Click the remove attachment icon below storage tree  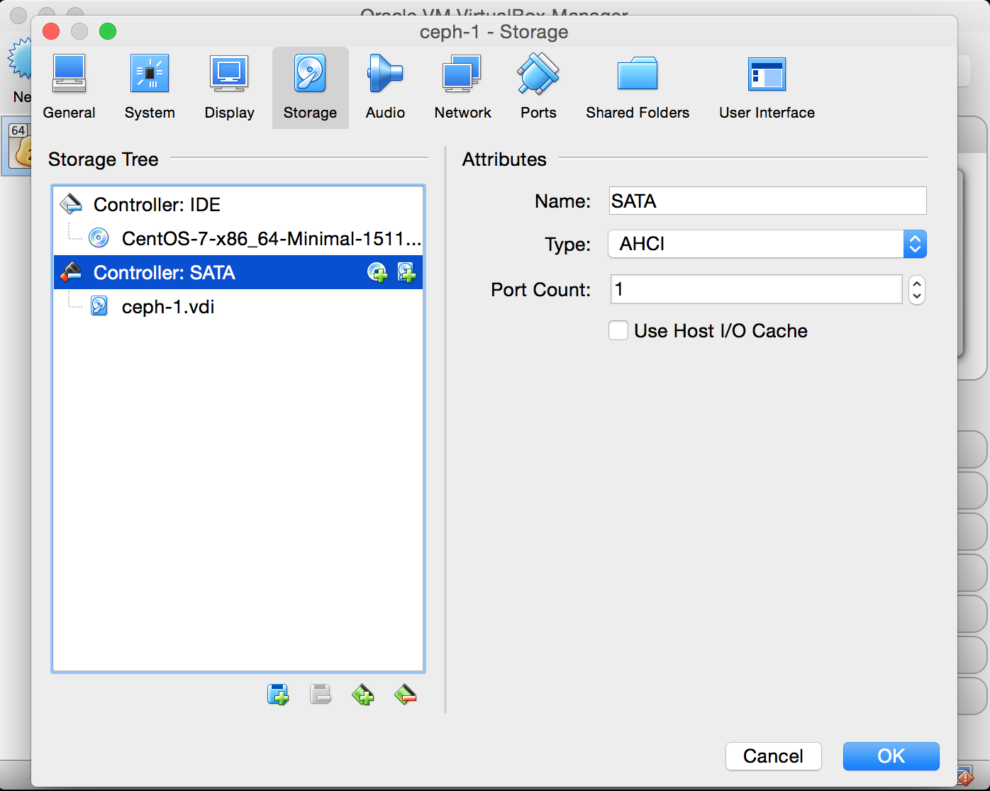coord(321,695)
